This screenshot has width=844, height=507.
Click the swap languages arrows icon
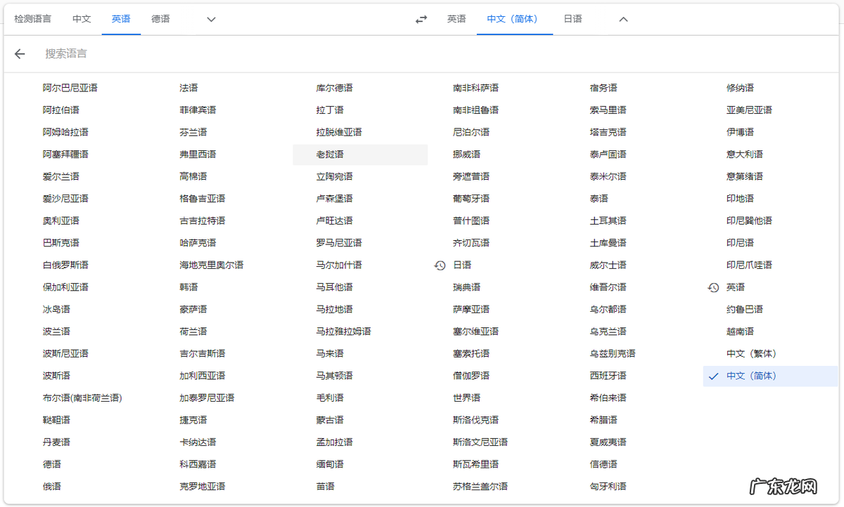[x=421, y=19]
